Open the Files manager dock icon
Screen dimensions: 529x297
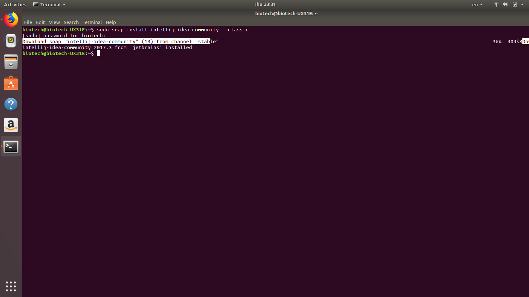click(x=11, y=62)
